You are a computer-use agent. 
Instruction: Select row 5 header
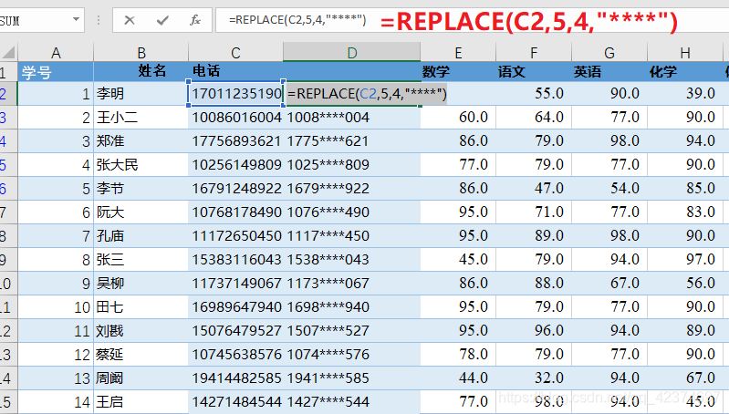point(8,165)
